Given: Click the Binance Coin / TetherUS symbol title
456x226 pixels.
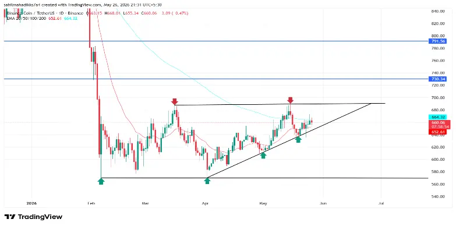Looking at the screenshot, I should tap(31, 13).
